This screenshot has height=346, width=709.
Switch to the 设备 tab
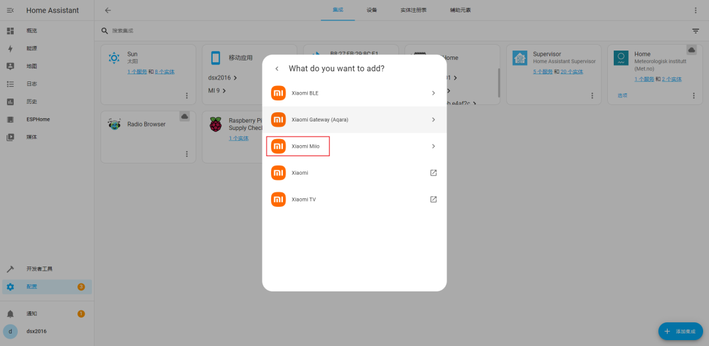pyautogui.click(x=372, y=10)
